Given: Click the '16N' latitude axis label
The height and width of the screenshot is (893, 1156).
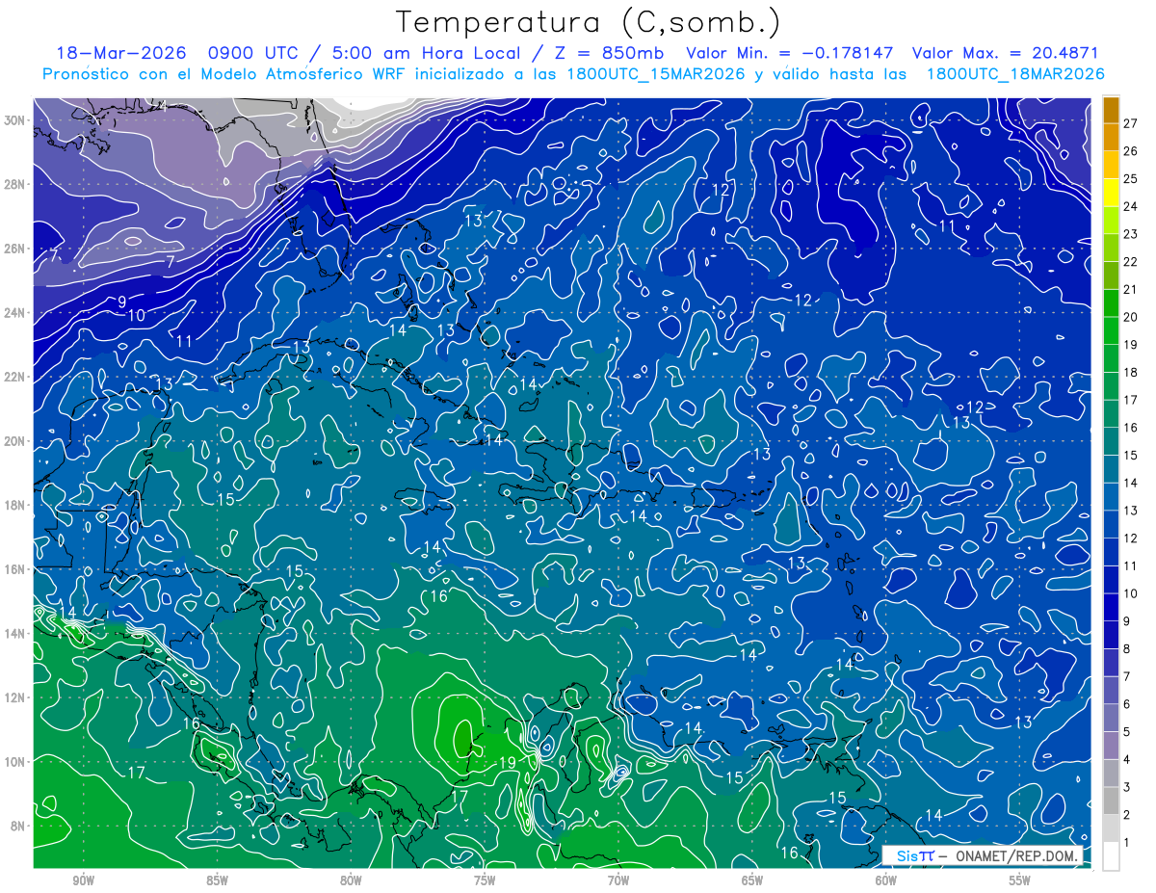Looking at the screenshot, I should [15, 569].
